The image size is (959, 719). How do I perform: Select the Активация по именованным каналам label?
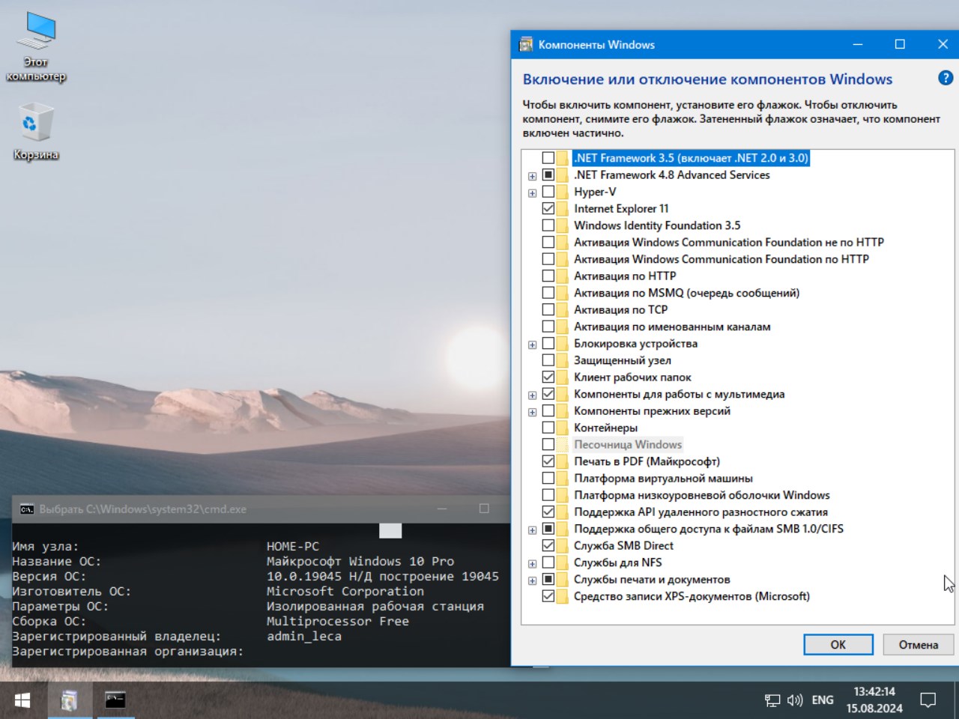tap(672, 327)
